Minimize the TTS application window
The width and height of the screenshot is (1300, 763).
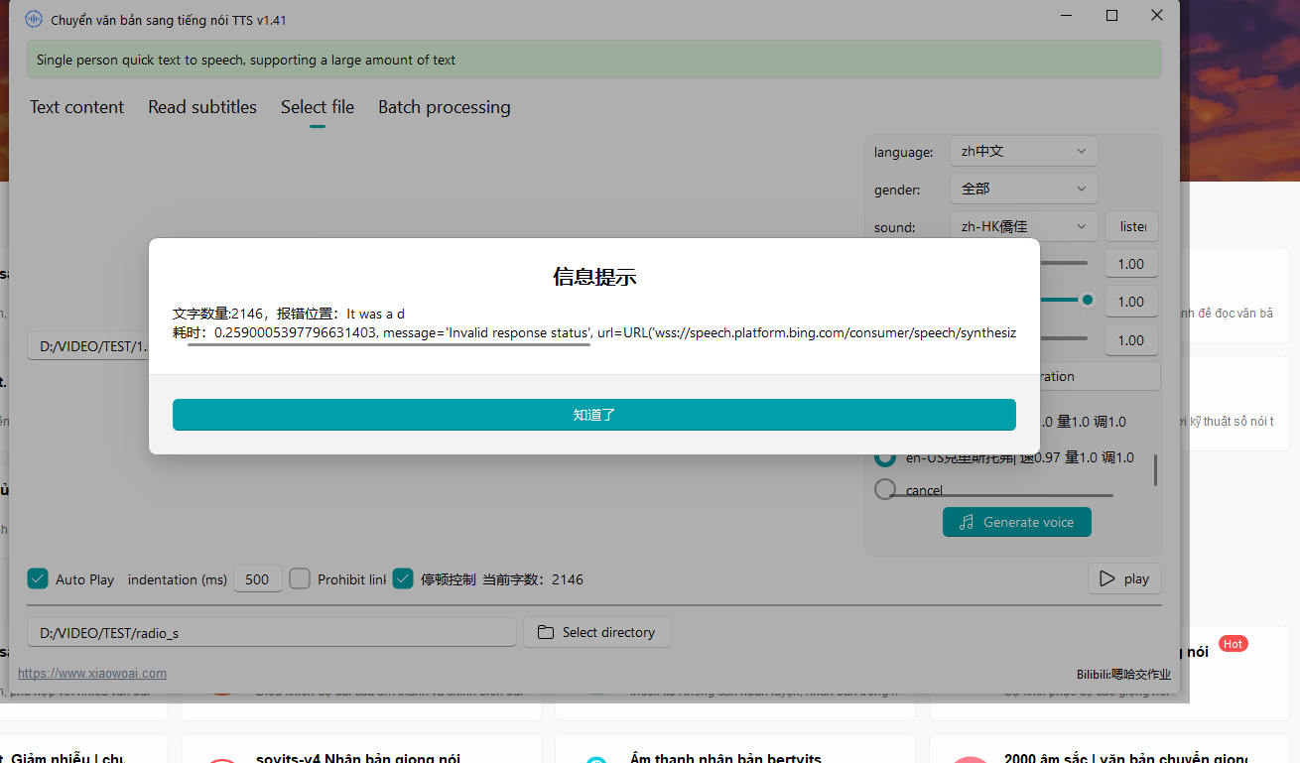coord(1067,16)
